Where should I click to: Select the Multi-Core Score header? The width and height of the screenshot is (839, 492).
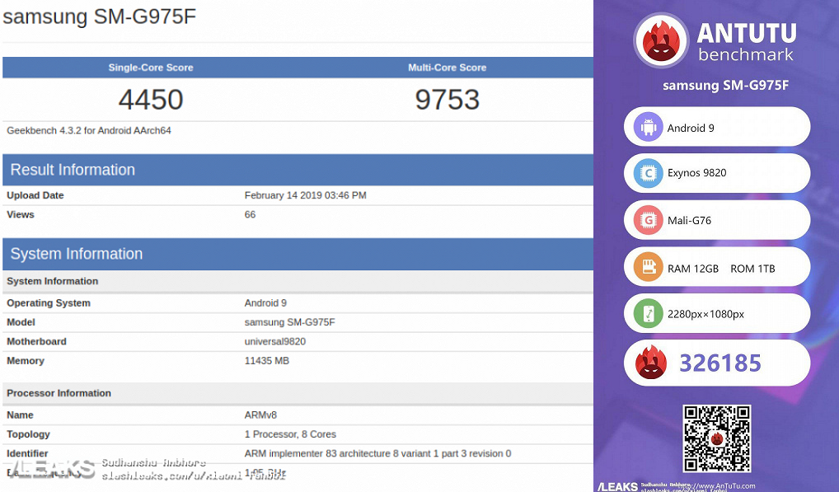click(448, 68)
